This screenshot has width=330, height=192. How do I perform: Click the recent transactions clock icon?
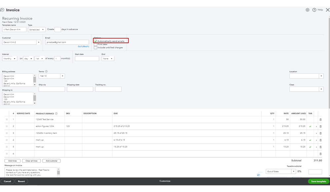click(2, 10)
